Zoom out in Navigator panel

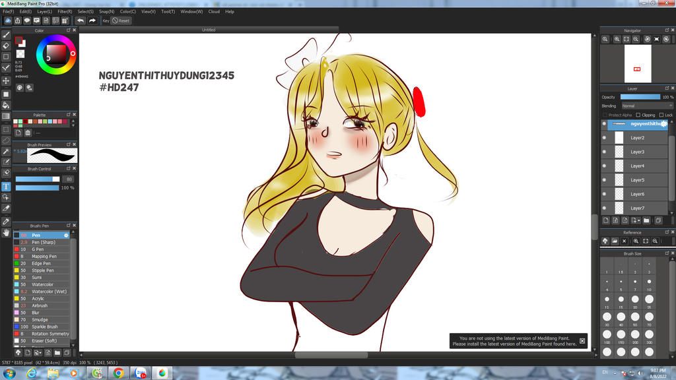(636, 39)
